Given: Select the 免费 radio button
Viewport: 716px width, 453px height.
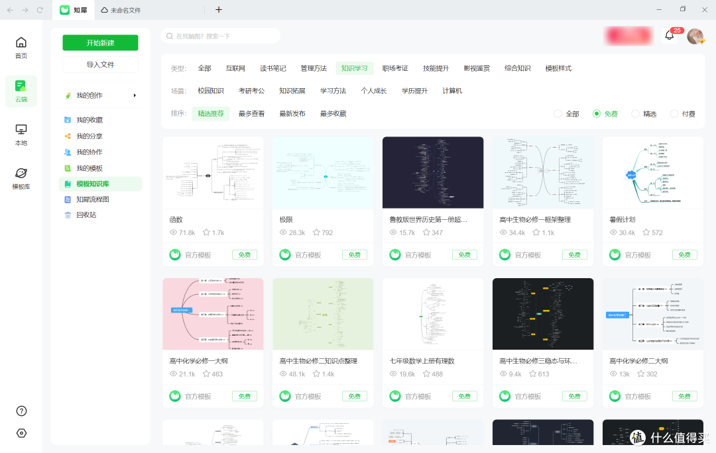Looking at the screenshot, I should point(597,114).
